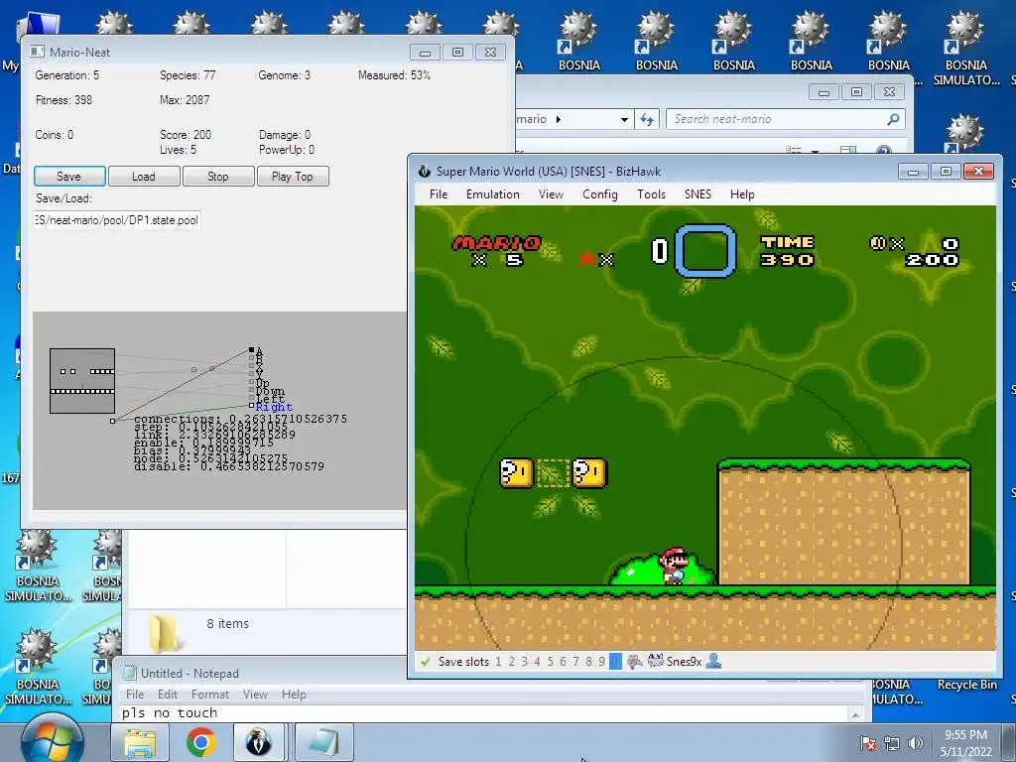The width and height of the screenshot is (1016, 762).
Task: Open the BizHawk View menu
Action: click(x=551, y=194)
